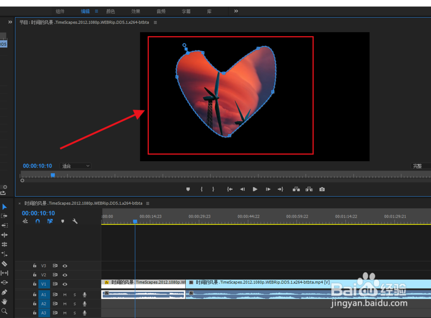Select first video clip on V1
The image size is (431, 318).
click(144, 284)
